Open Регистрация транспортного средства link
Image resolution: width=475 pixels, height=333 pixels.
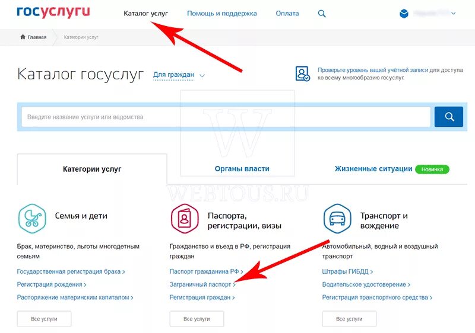377,297
